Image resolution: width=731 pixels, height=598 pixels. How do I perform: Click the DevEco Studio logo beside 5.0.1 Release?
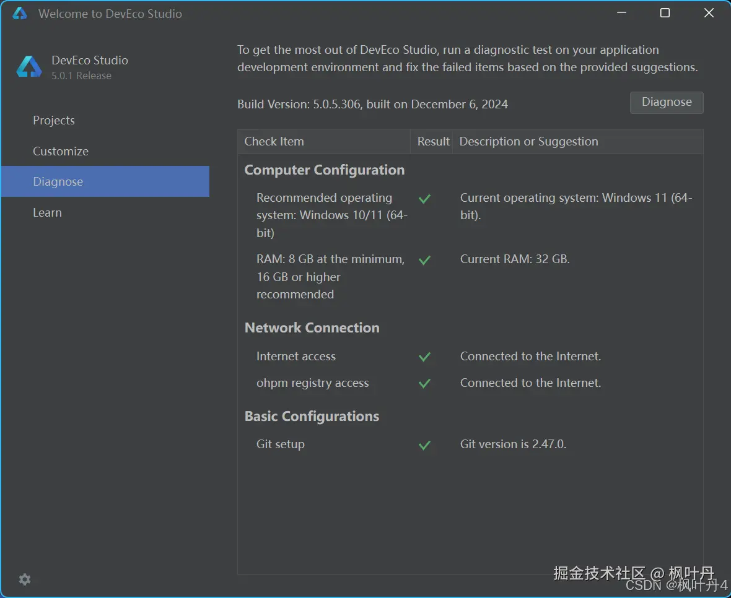click(x=29, y=67)
